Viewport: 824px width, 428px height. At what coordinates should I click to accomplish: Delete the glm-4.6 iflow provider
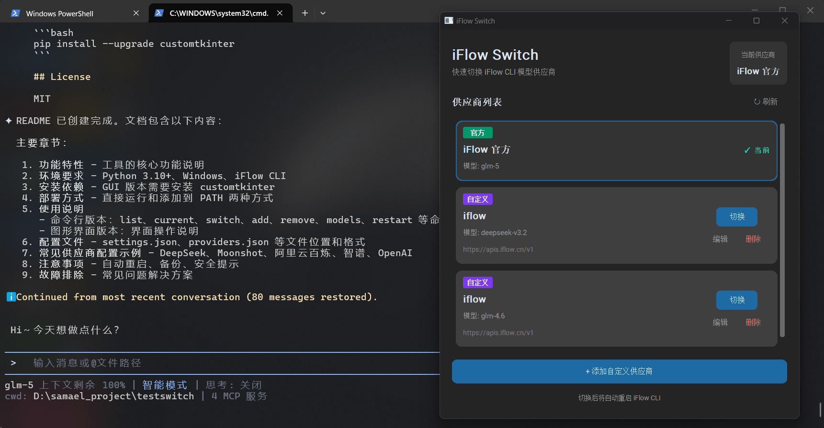click(753, 322)
